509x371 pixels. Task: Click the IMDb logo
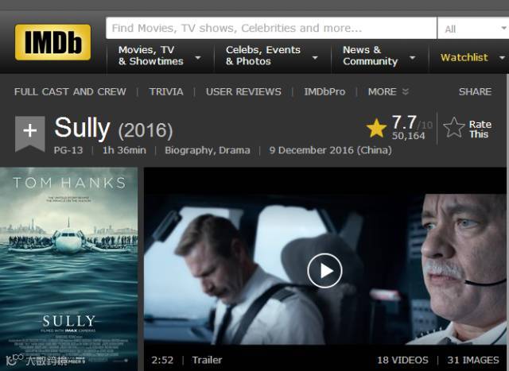coord(52,42)
